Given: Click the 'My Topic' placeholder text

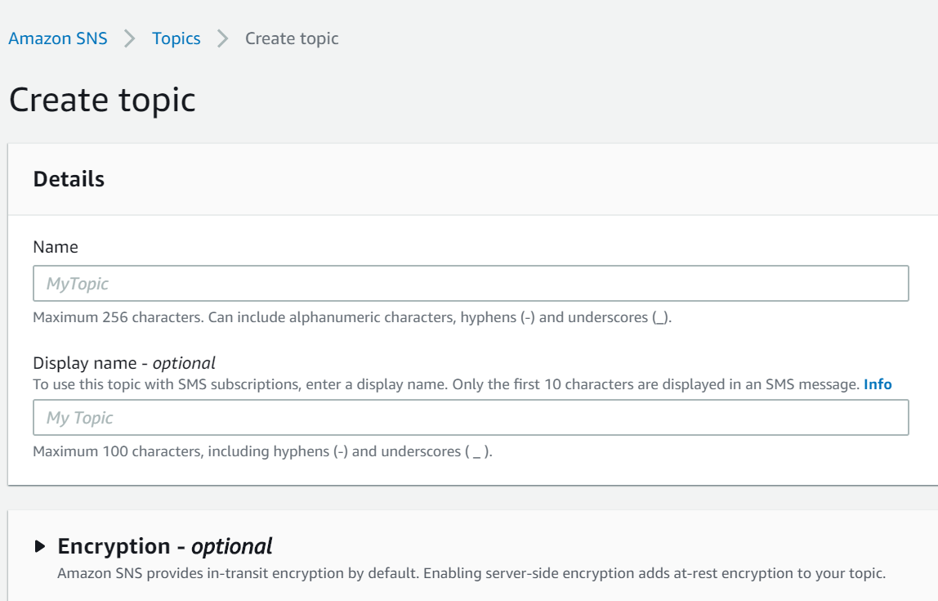Looking at the screenshot, I should click(80, 418).
